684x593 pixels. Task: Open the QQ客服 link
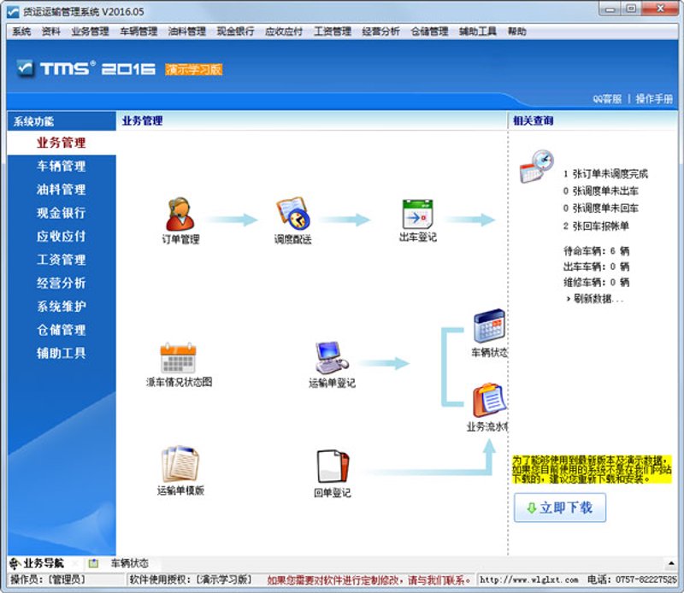[x=607, y=99]
